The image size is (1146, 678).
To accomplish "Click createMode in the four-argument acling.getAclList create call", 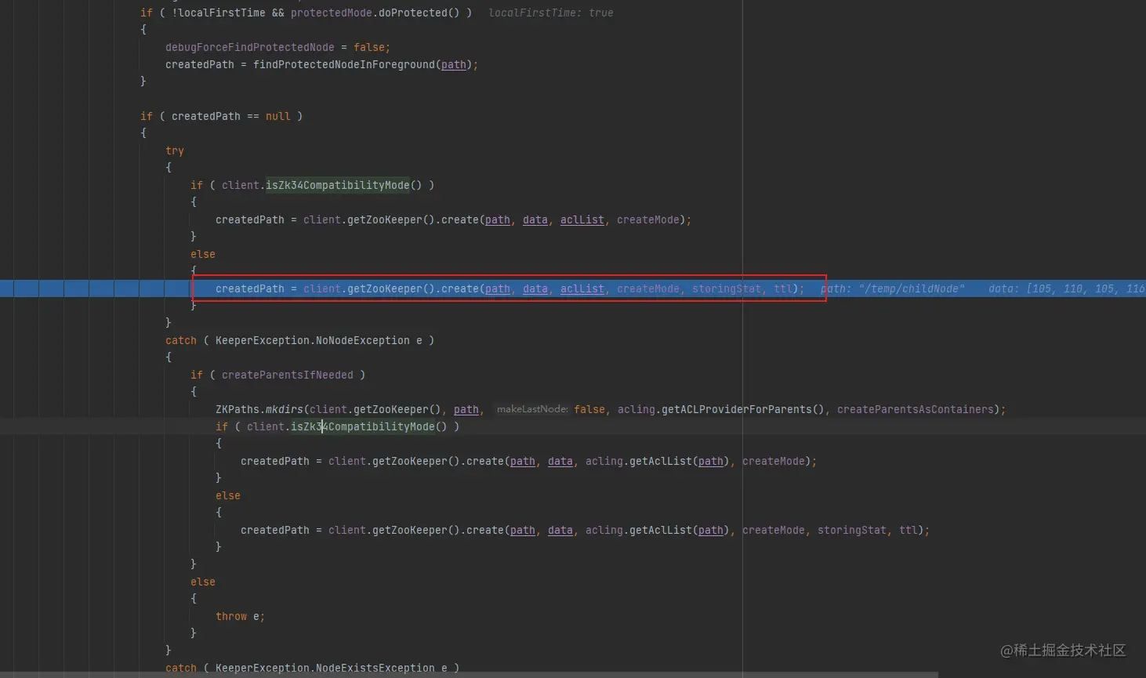I will coord(773,461).
